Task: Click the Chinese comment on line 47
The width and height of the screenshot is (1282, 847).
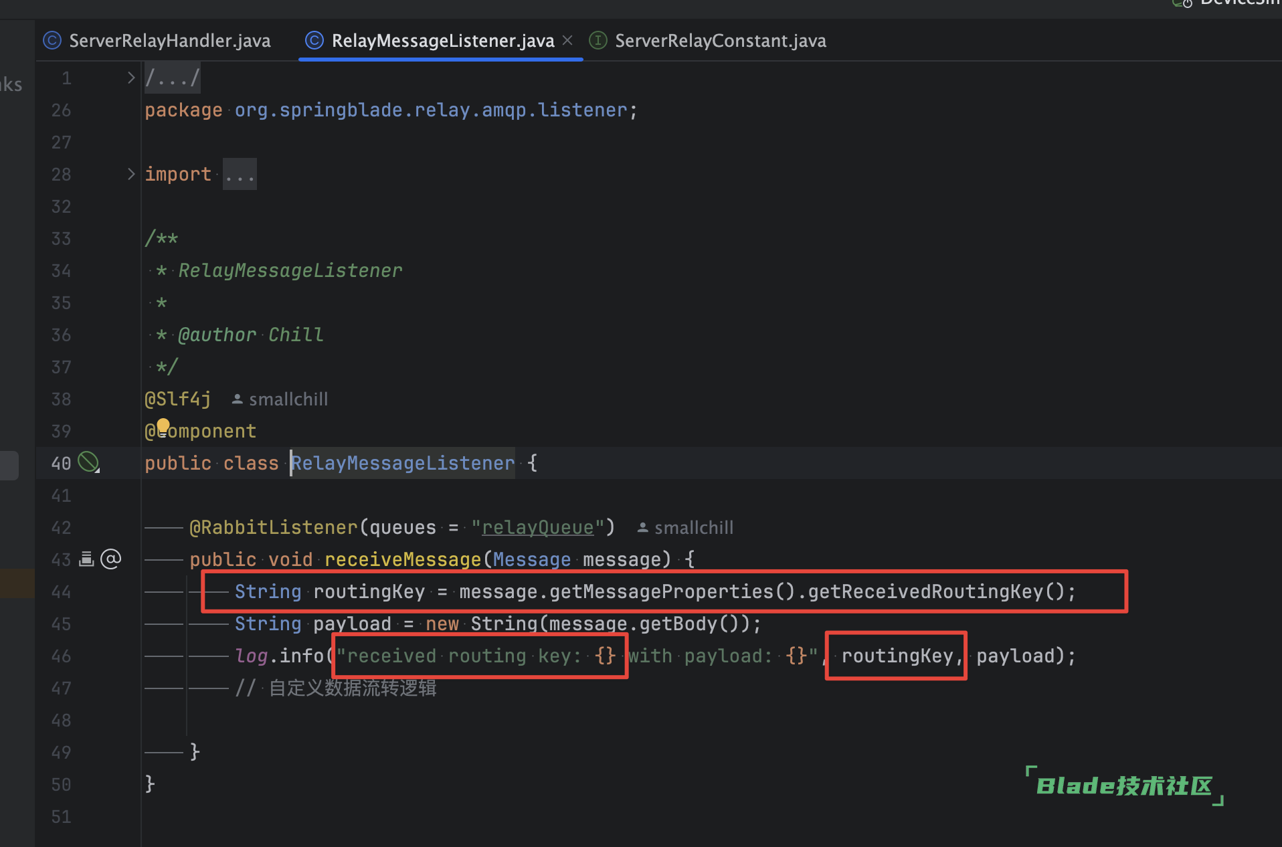Action: (336, 688)
